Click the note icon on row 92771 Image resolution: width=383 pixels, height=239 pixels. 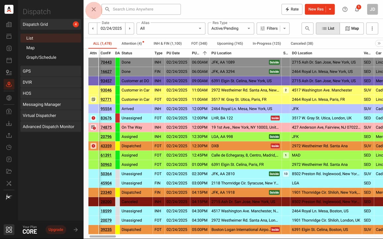(x=93, y=99)
